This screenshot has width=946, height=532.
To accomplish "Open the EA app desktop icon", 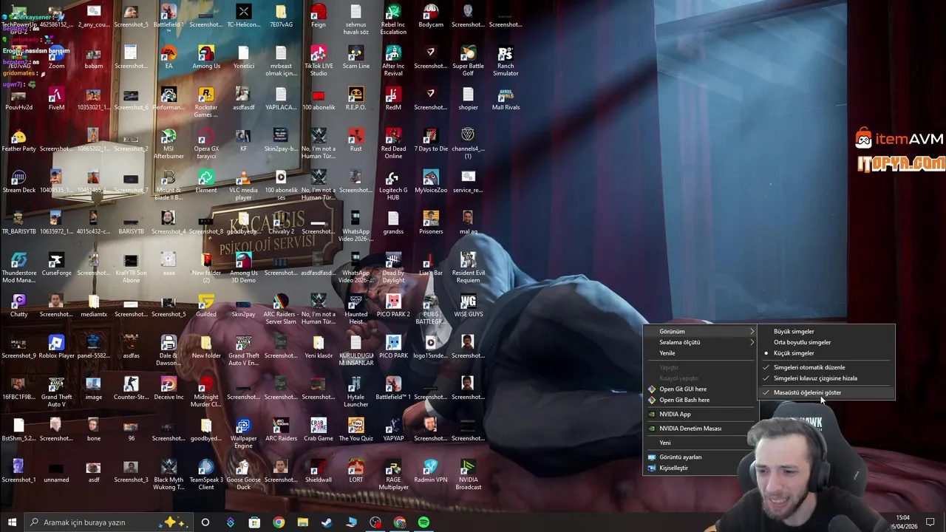I will (x=169, y=58).
